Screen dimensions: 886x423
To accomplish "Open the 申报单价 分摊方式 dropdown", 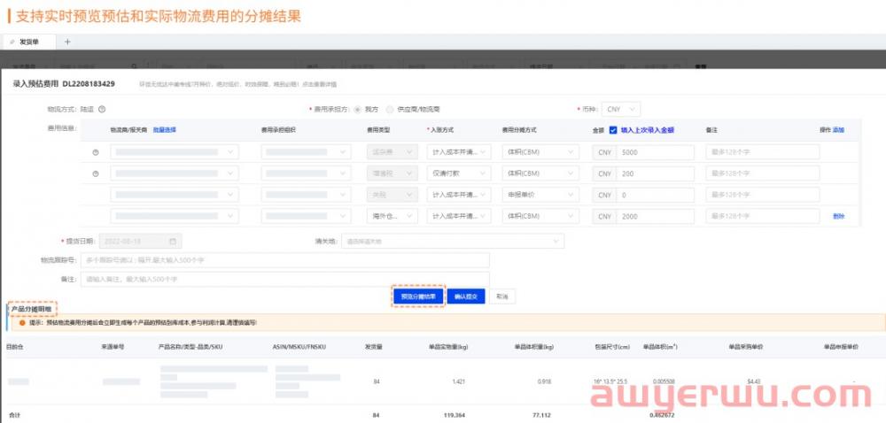I will pos(540,195).
